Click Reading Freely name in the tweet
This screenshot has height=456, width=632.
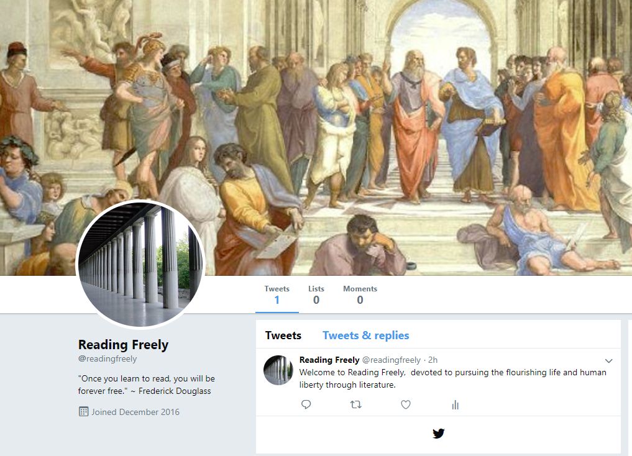tap(329, 360)
